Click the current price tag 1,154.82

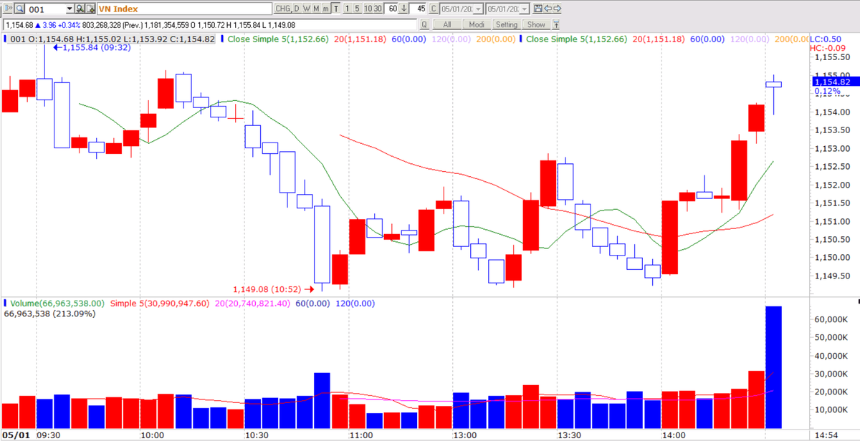834,82
